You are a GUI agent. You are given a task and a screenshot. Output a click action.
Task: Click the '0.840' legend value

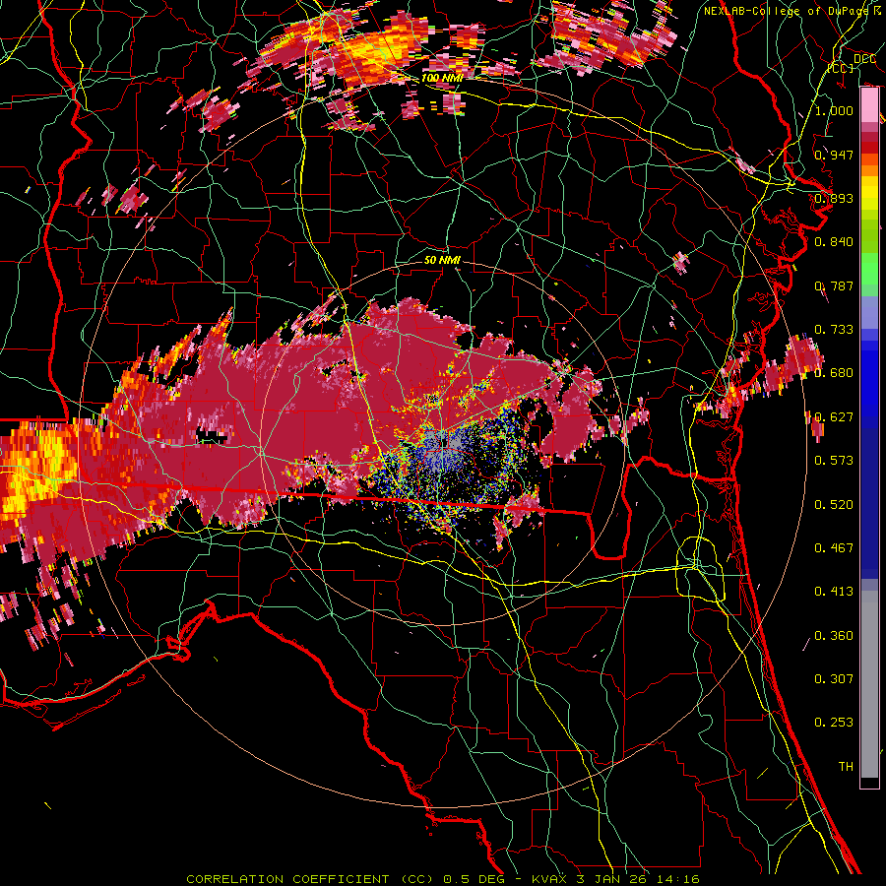point(834,242)
